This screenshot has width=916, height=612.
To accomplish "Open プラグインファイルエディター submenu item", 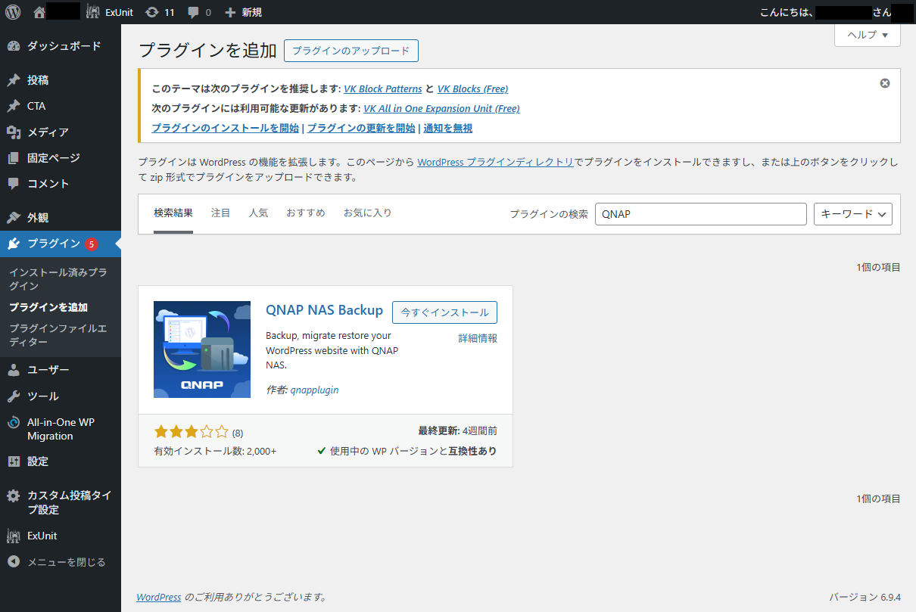I will pyautogui.click(x=61, y=335).
